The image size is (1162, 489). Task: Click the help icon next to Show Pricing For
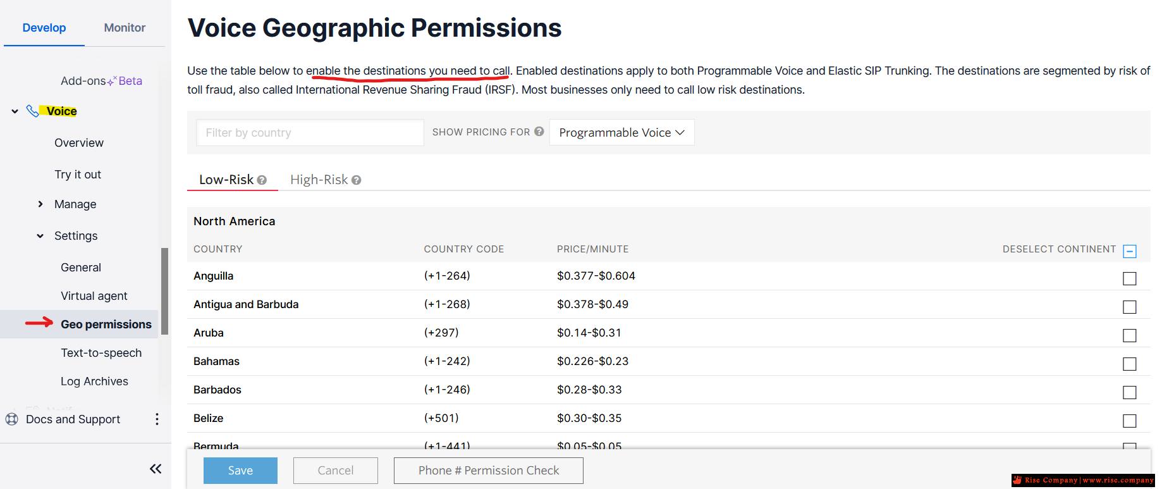[x=539, y=132]
